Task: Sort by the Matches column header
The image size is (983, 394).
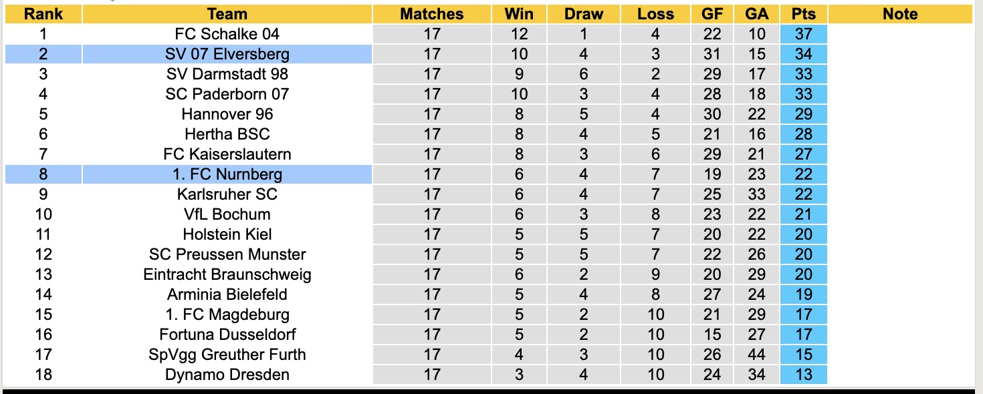Action: [x=432, y=14]
